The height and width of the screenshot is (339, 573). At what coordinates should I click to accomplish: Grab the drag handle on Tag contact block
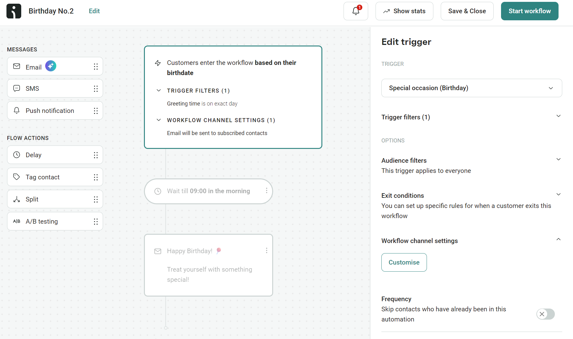(96, 177)
